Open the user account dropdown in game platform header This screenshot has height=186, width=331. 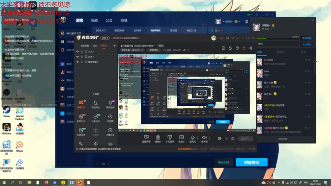(239, 21)
